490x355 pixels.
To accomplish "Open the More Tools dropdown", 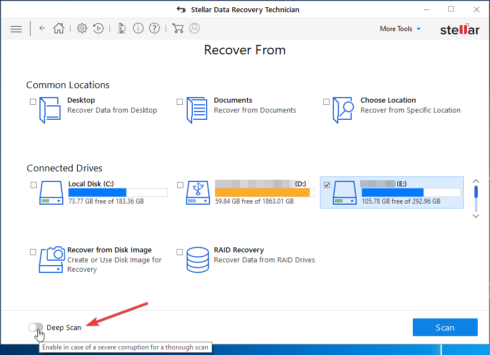I will (x=401, y=29).
